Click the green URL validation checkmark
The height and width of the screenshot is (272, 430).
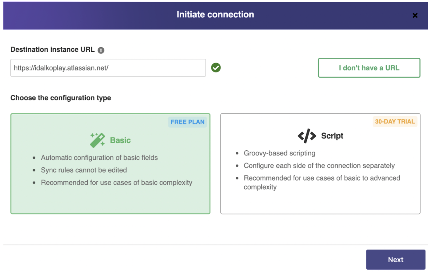216,68
